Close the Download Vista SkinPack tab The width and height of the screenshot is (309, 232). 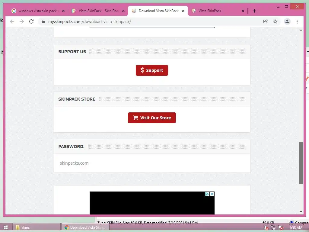point(183,11)
